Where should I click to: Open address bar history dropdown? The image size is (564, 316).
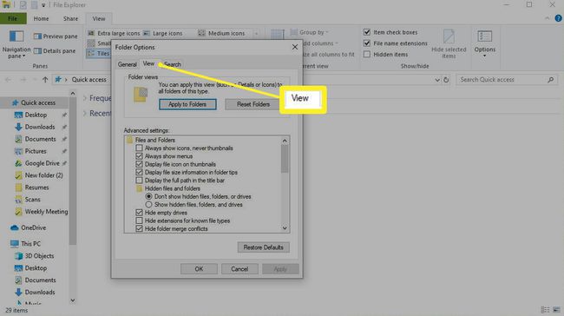437,80
